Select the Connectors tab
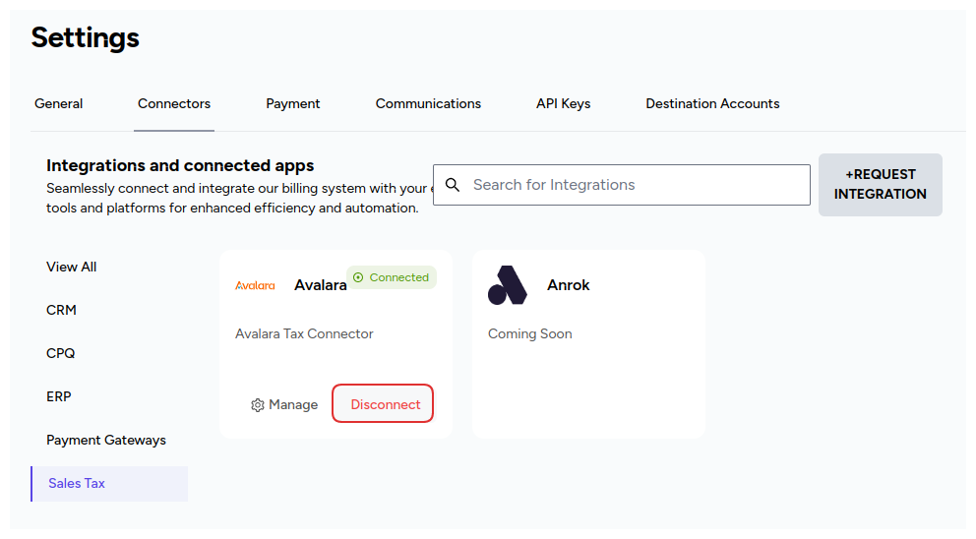 coord(174,104)
